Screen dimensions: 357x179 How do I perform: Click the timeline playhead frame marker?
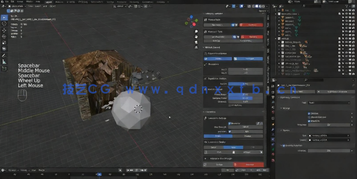99,174
